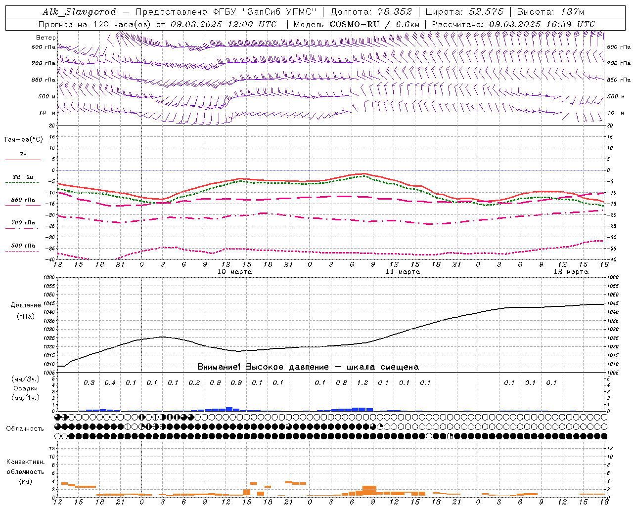This screenshot has width=633, height=506.
Task: Click the precipitation value 1.2
Action: click(x=362, y=383)
